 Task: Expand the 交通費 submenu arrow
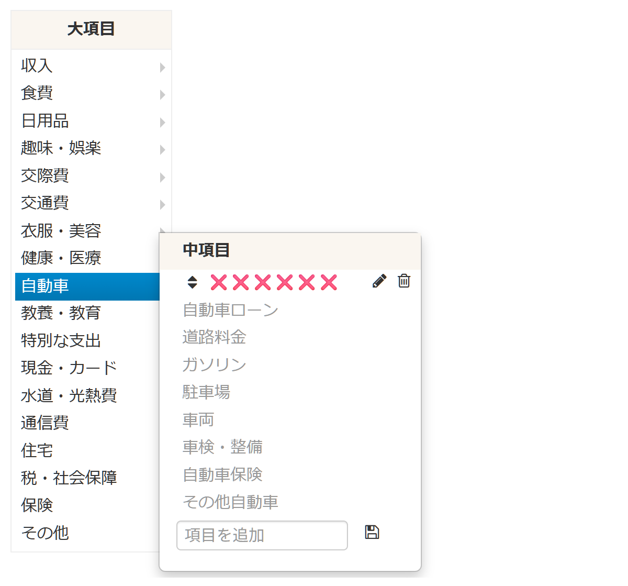(x=162, y=205)
